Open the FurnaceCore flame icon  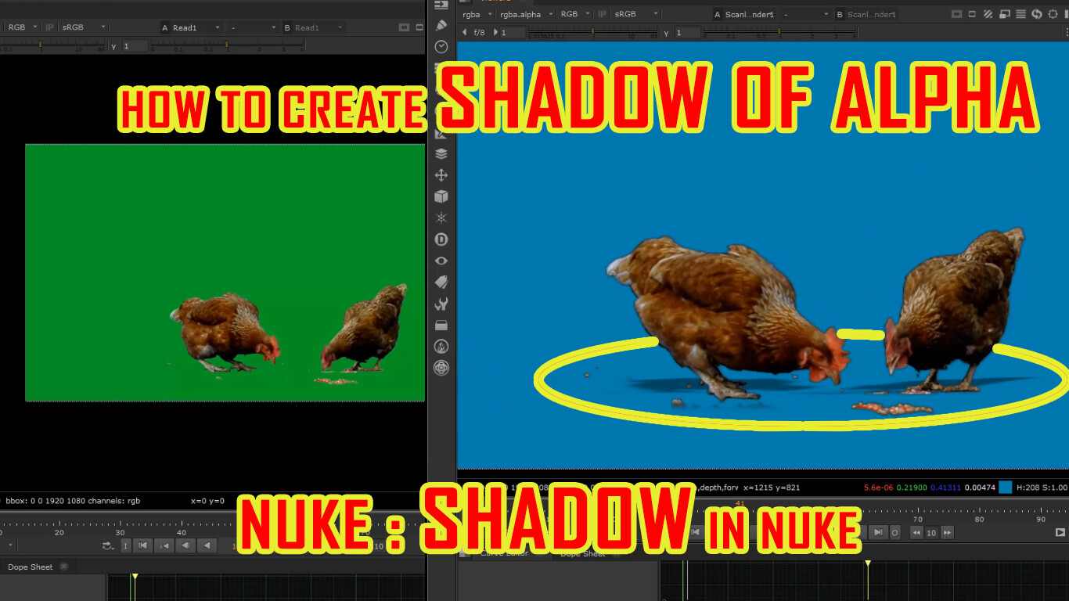[x=441, y=346]
